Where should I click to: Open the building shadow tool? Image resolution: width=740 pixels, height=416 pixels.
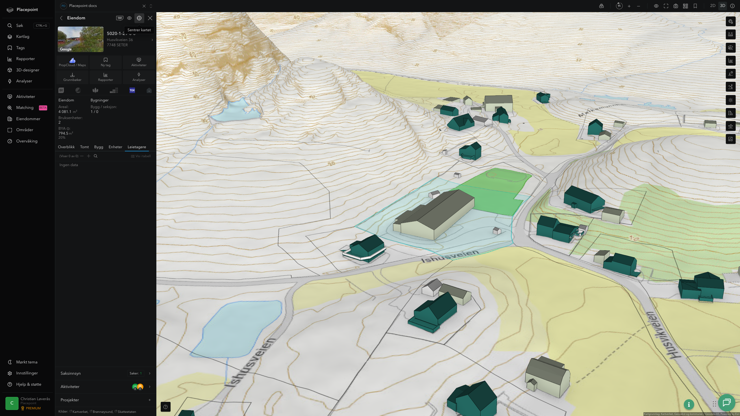(731, 113)
